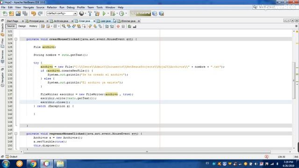The image size is (299, 168).
Task: Click the Find Next Occurrence icon
Action: [x=74, y=26]
